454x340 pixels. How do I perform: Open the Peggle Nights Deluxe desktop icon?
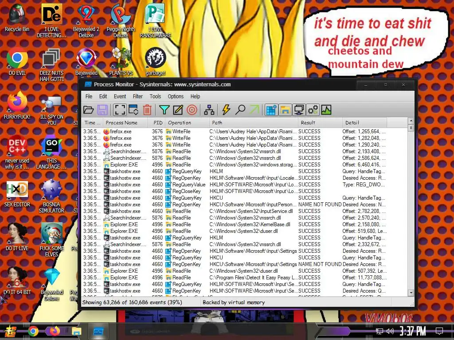[x=121, y=21]
